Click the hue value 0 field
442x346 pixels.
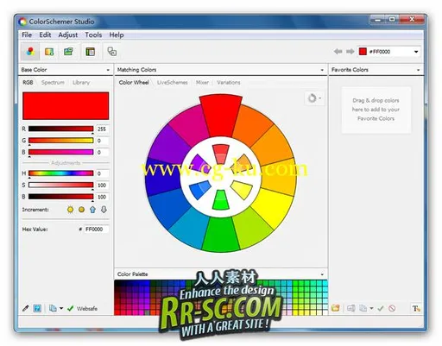pos(102,173)
